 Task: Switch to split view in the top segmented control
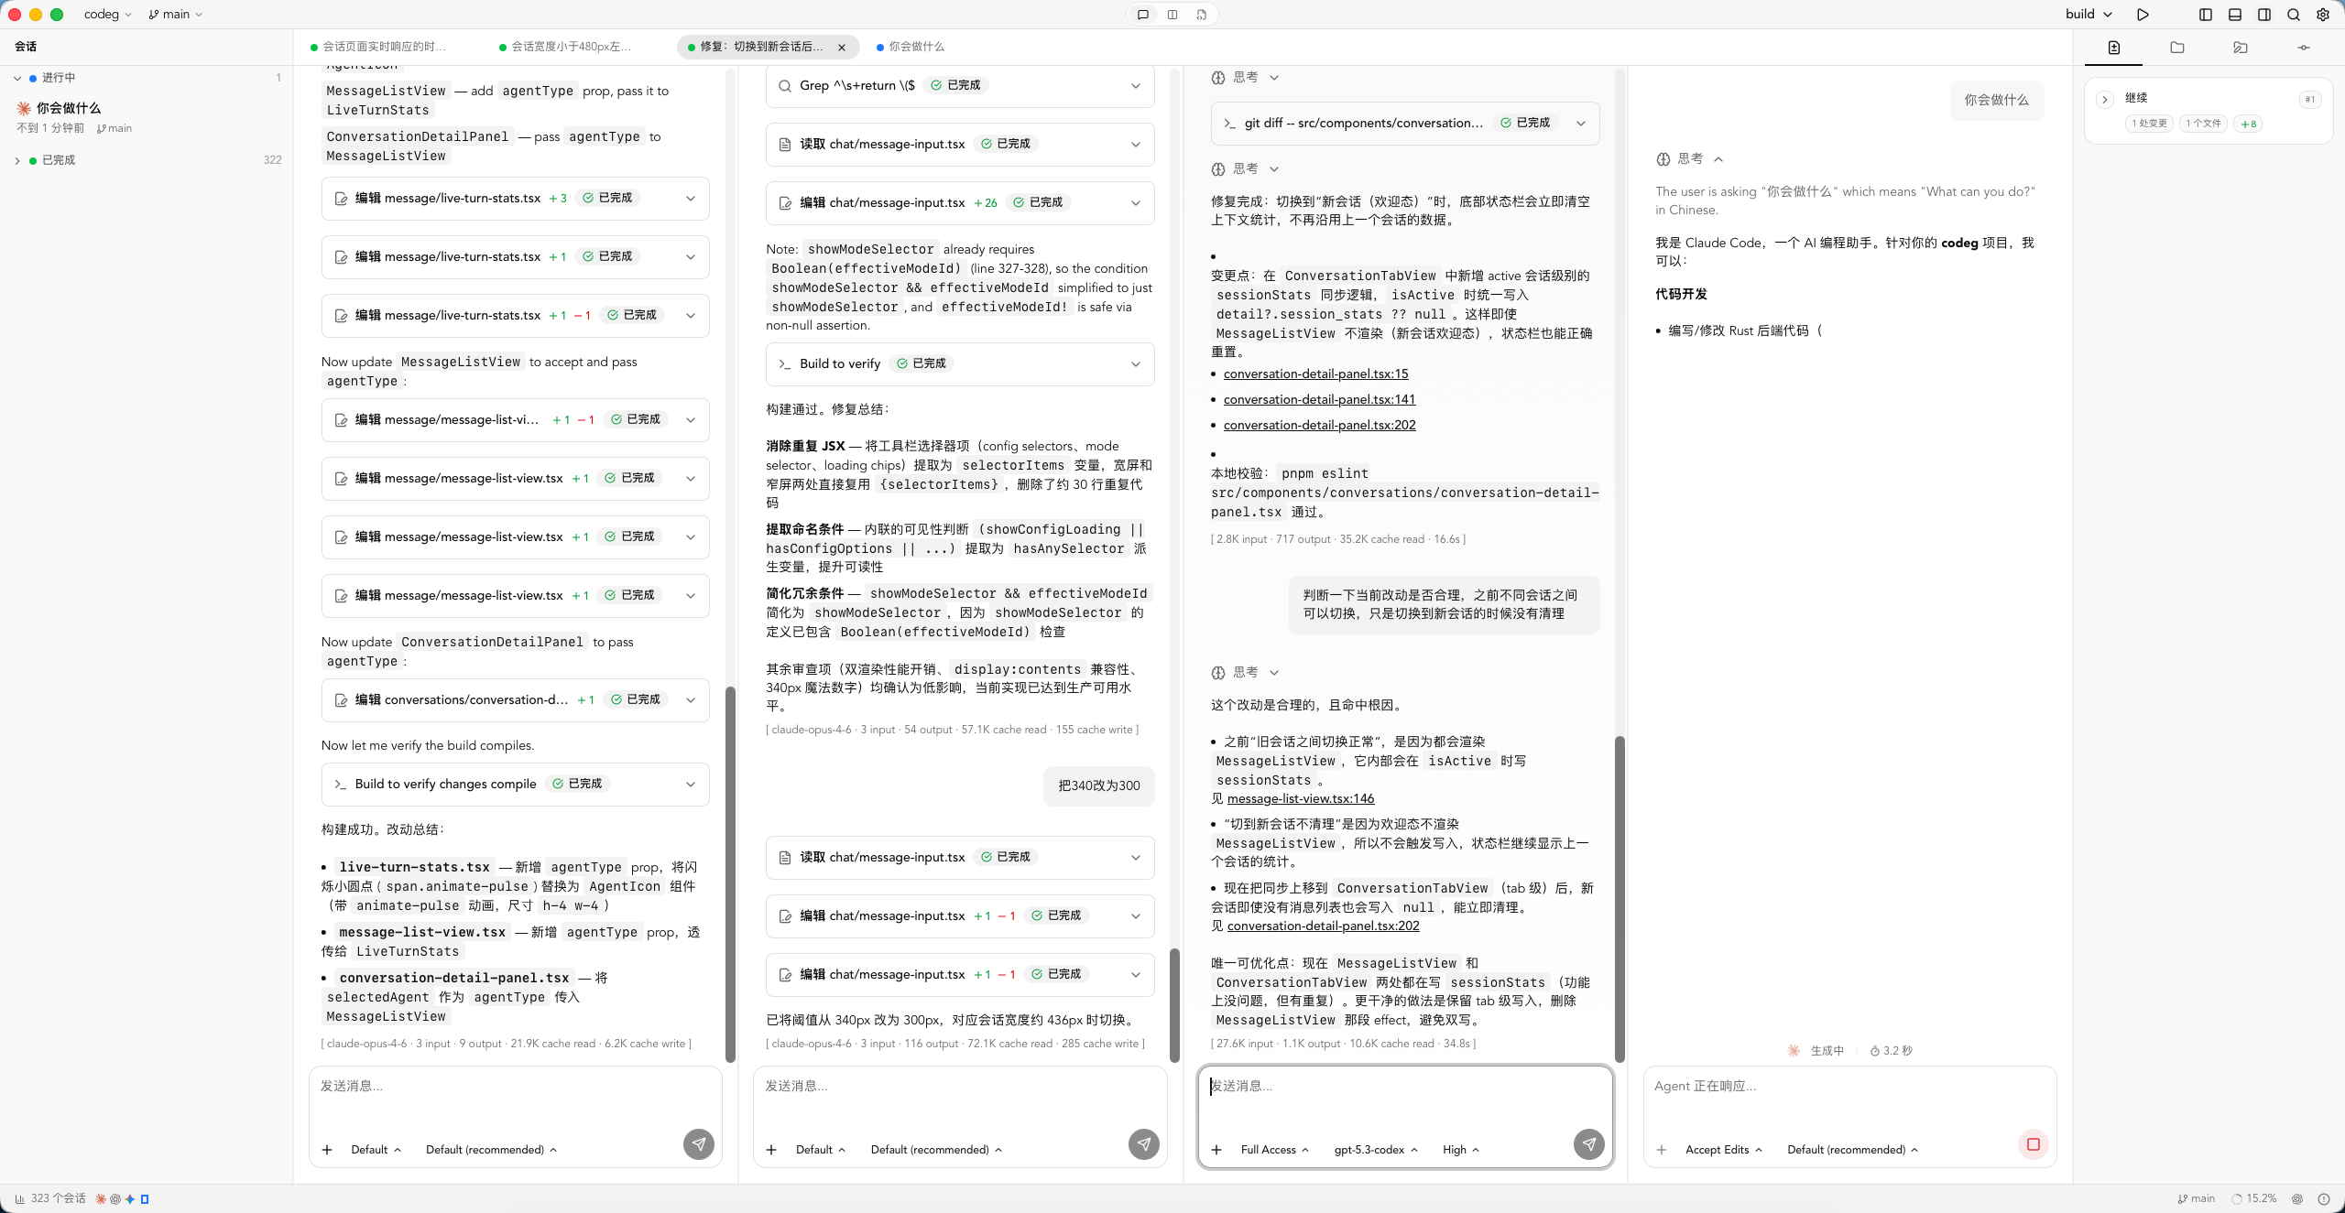tap(1172, 14)
